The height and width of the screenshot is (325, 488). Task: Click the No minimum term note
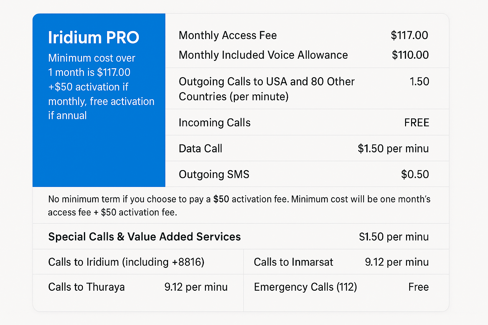239,205
